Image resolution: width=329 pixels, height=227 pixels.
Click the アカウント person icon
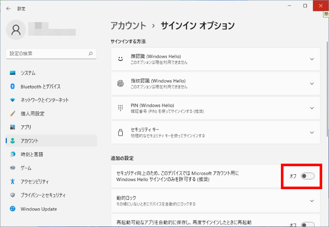coord(13,141)
